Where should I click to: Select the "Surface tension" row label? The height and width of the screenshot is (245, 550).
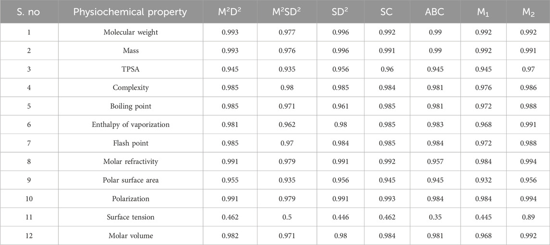[130, 217]
